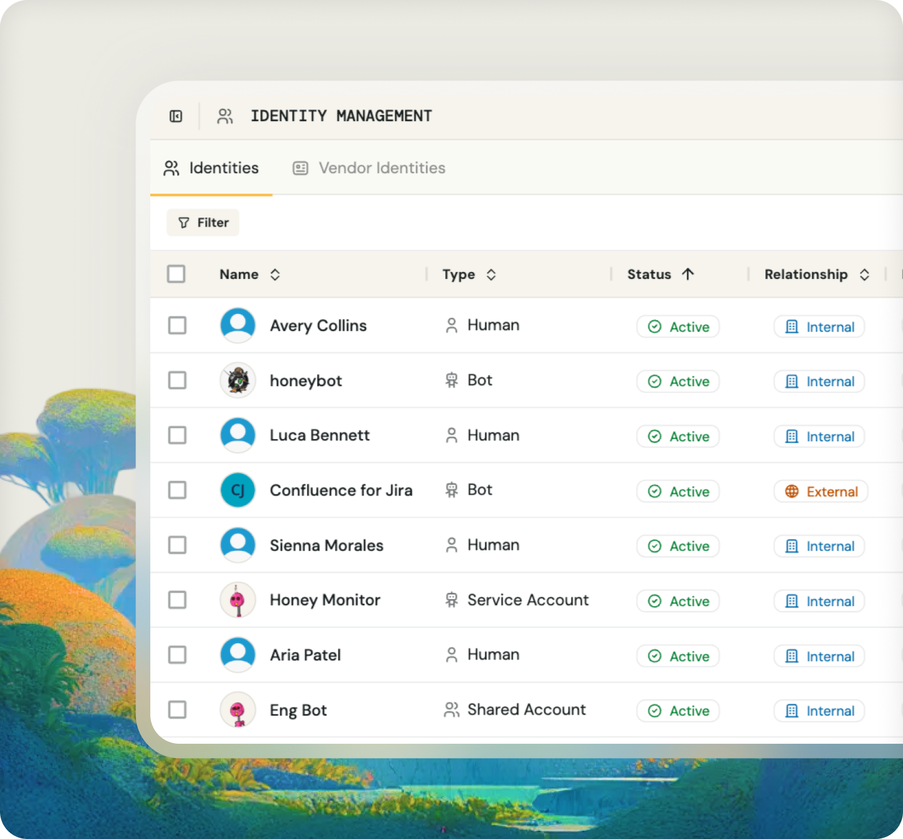The image size is (903, 839).
Task: Click External globe icon for Confluence
Action: click(x=792, y=492)
